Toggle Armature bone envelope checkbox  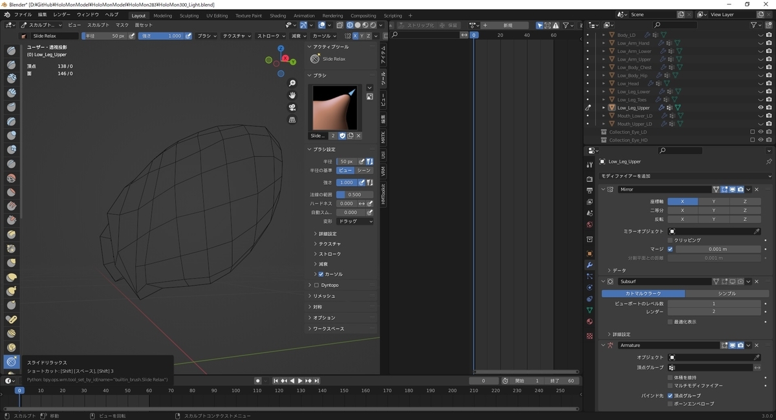point(670,403)
